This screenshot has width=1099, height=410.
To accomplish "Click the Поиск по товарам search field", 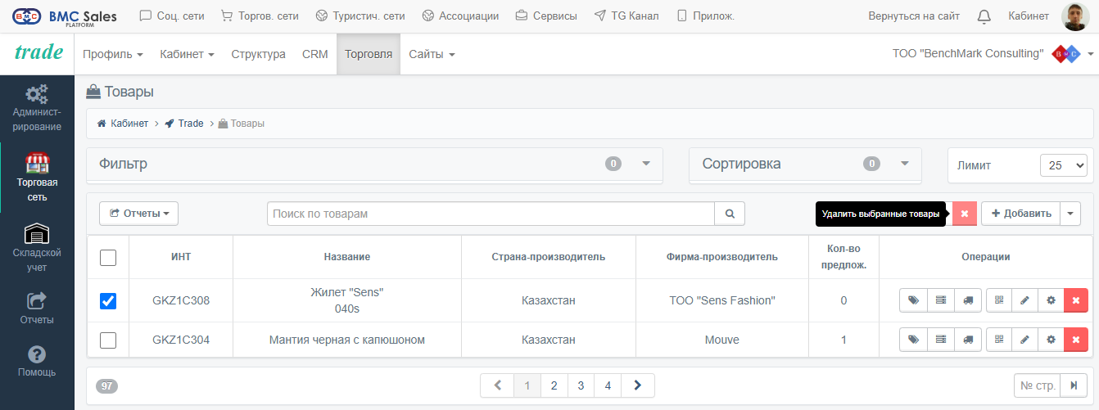I will pyautogui.click(x=491, y=214).
